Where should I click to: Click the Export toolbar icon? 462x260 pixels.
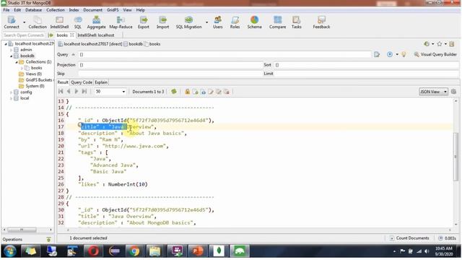pyautogui.click(x=144, y=22)
